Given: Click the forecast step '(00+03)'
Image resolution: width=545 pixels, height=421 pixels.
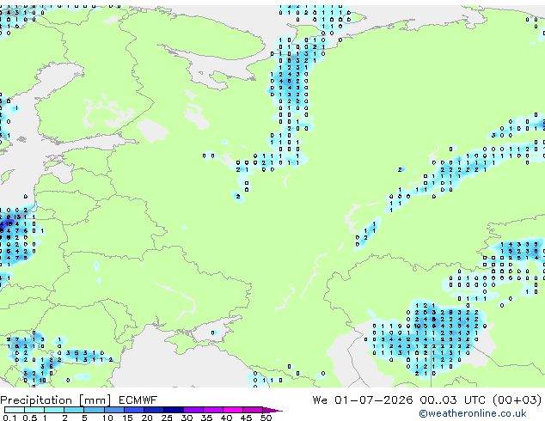Looking at the screenshot, I should pos(517,400).
